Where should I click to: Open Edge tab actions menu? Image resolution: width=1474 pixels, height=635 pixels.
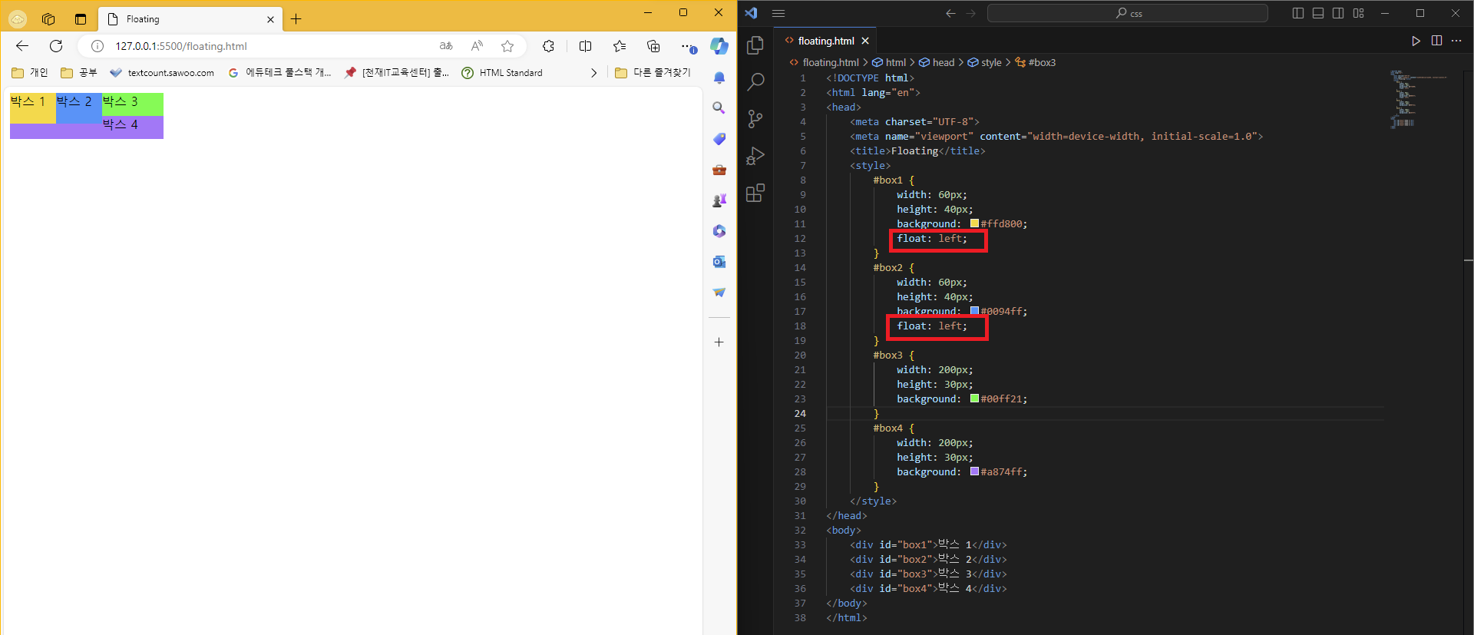click(81, 19)
